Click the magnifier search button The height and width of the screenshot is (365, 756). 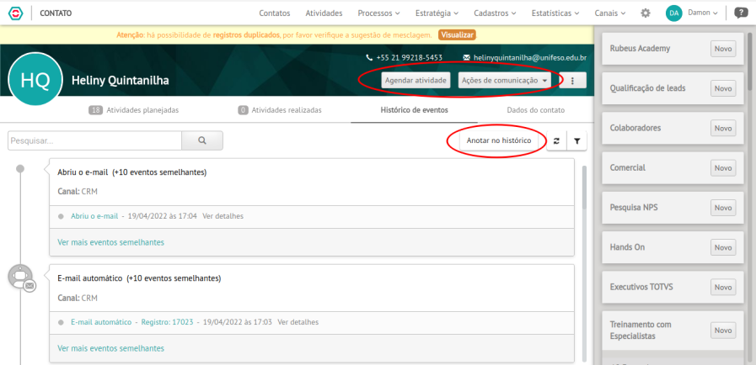202,140
